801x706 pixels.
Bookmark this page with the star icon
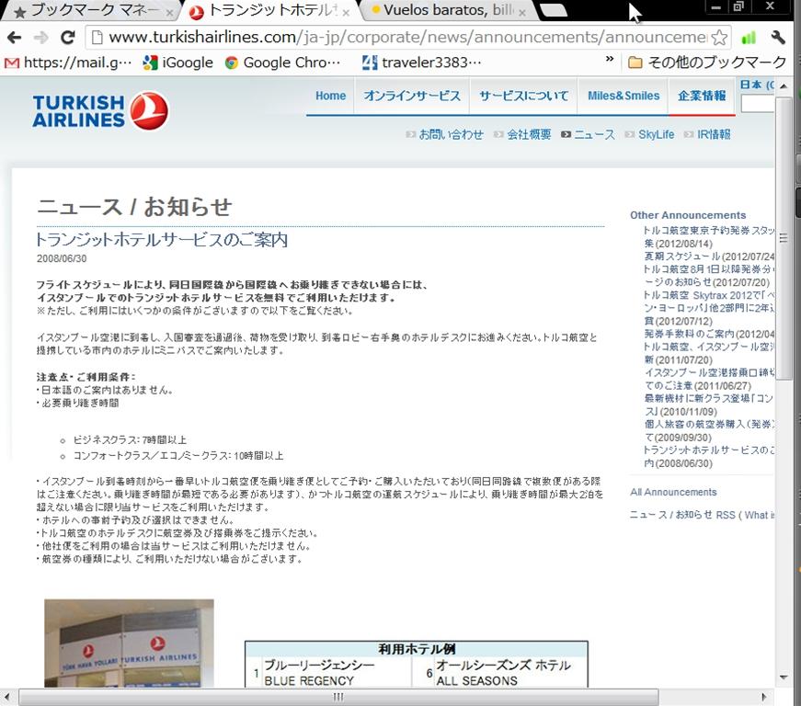point(719,38)
